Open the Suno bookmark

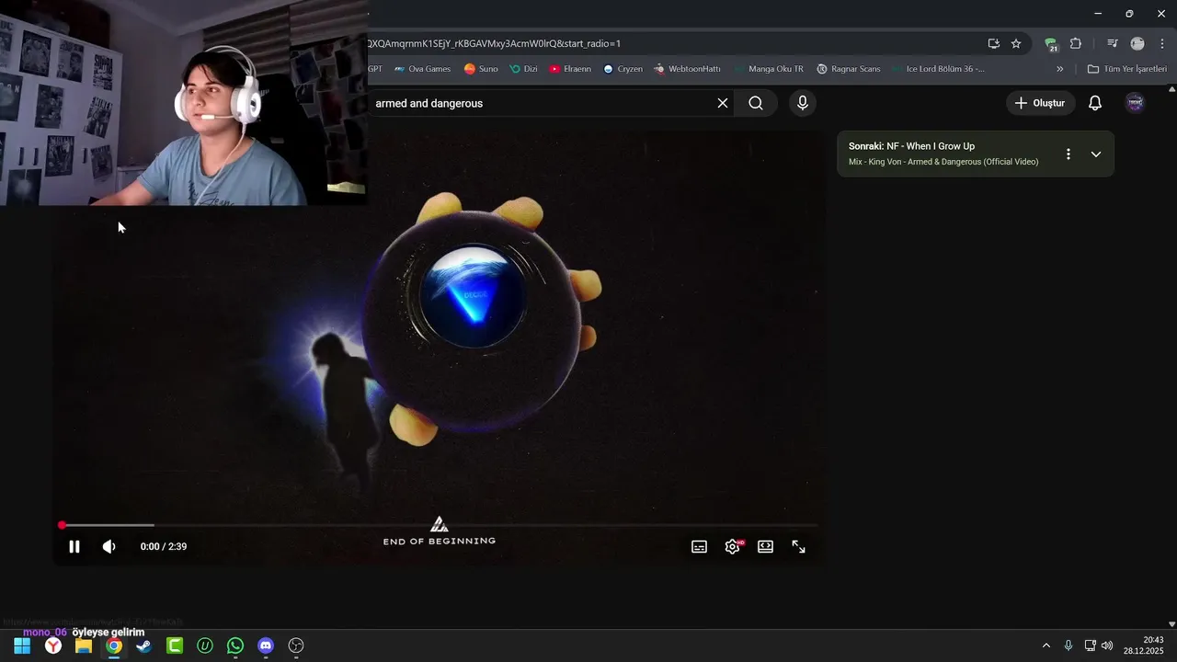pos(481,69)
